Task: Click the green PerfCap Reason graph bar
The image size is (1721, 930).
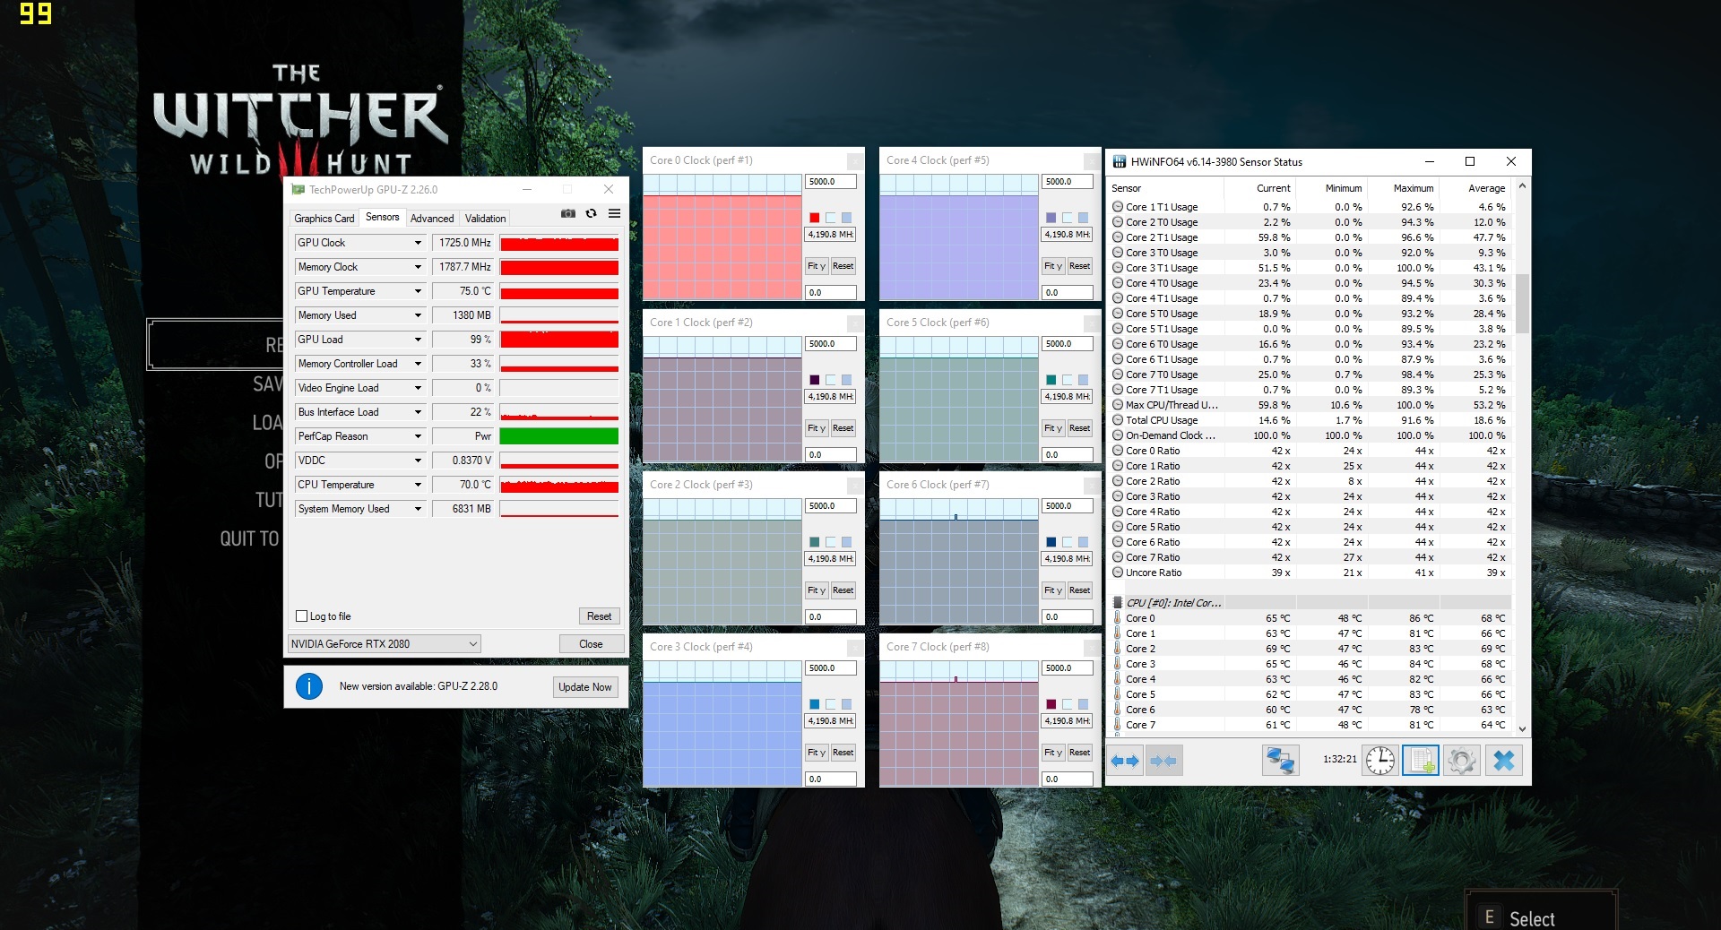Action: 559,436
